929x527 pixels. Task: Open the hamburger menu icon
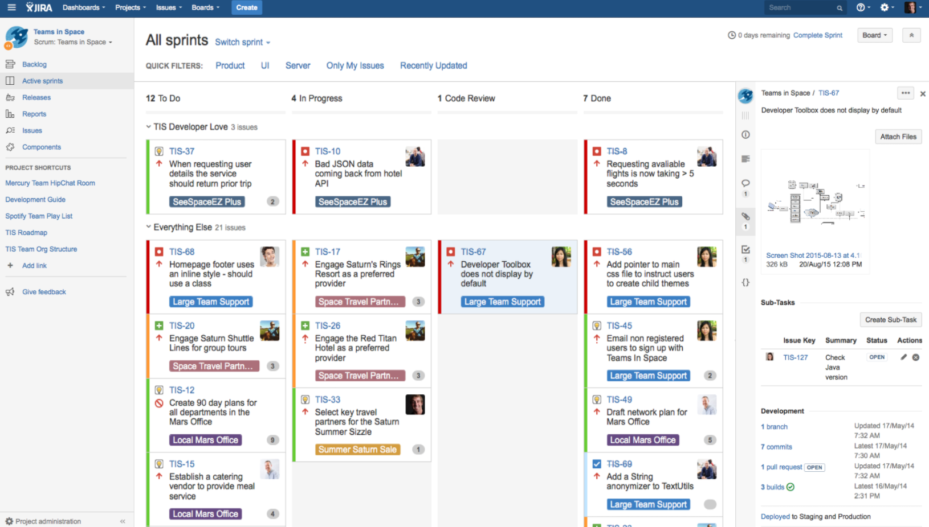point(11,7)
